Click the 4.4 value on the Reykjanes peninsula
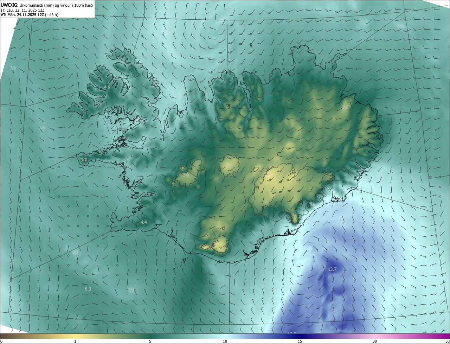Screen dimensions: 450x344 point(144,222)
